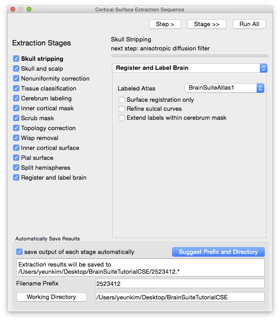Click Suggest Prefix and Directory button

click(218, 252)
